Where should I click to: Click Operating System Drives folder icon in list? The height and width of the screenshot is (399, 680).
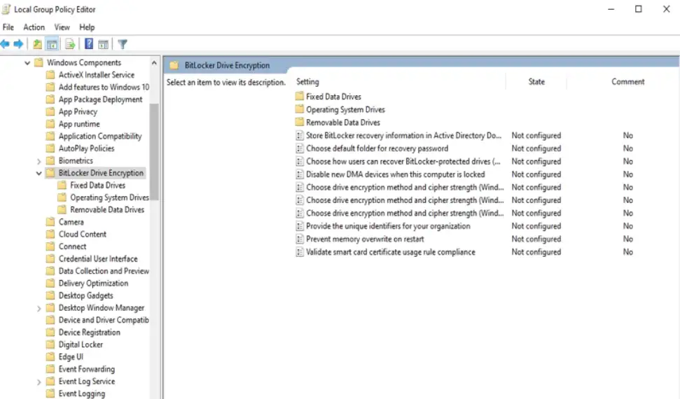(299, 109)
